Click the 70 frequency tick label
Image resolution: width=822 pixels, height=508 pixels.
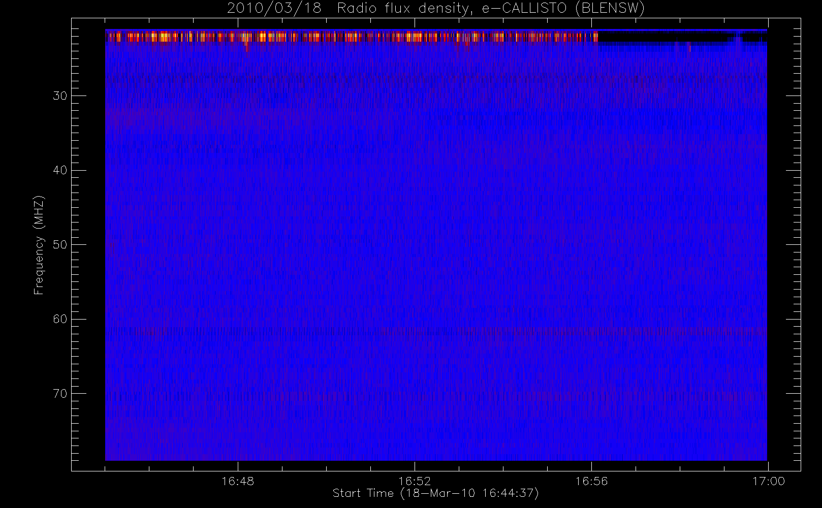pos(59,393)
